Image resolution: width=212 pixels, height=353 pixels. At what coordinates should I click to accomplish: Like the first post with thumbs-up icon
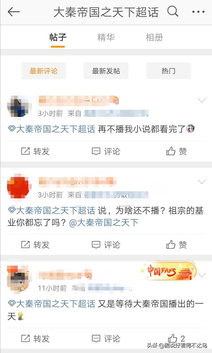(177, 151)
